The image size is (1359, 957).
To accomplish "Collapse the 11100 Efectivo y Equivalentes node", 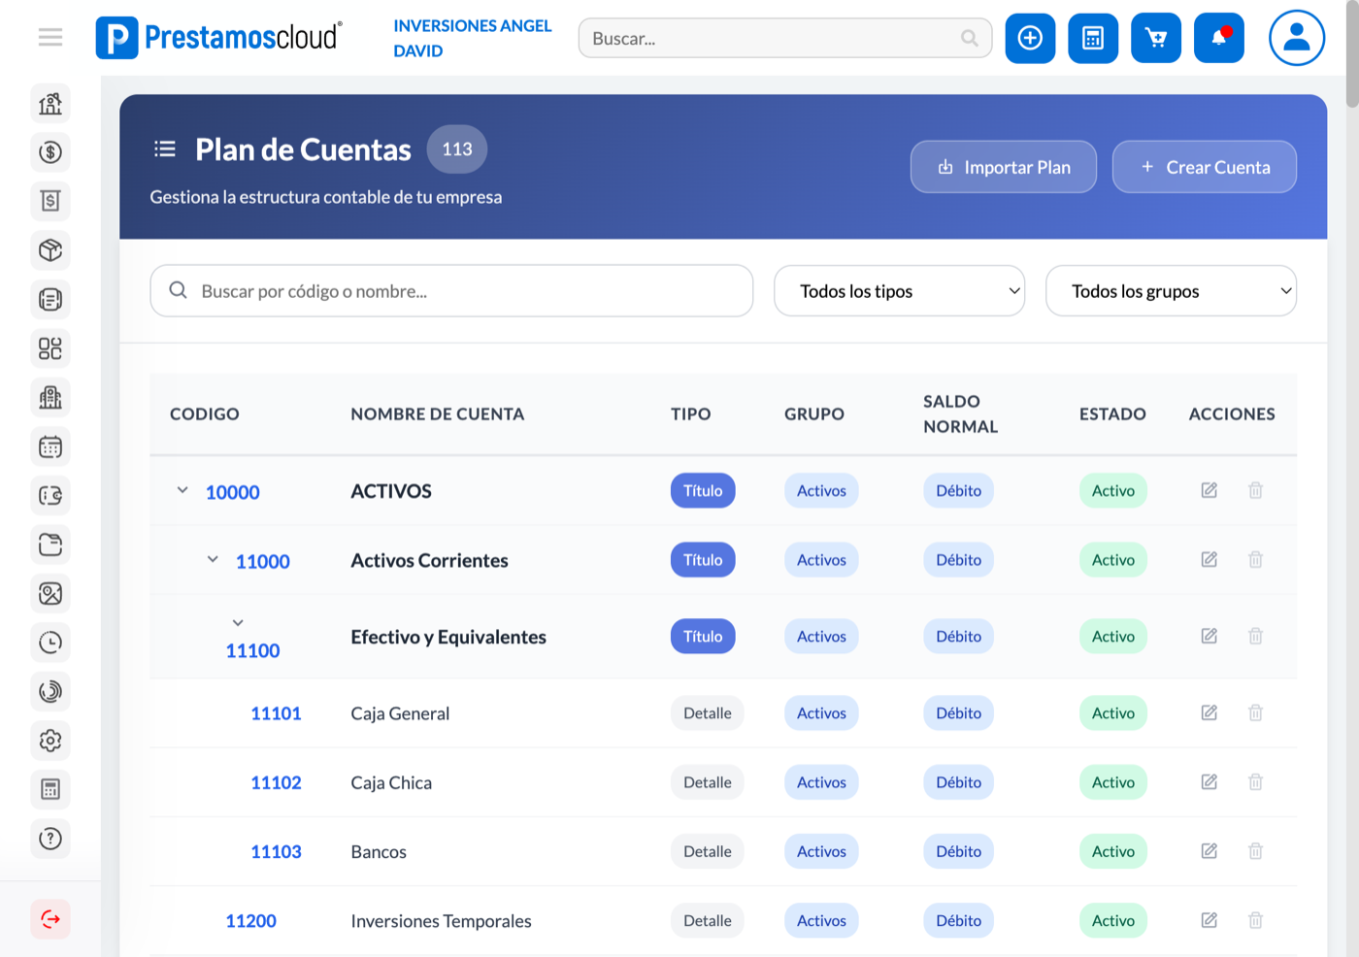I will 238,623.
